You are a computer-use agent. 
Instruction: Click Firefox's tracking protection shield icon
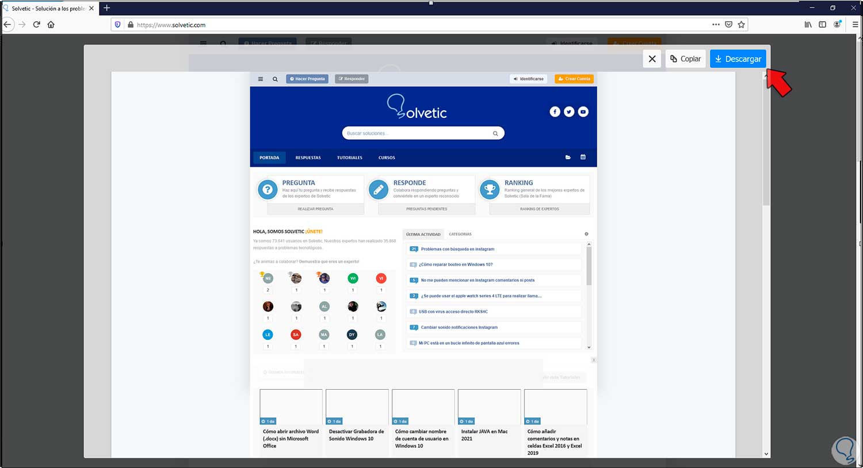(x=117, y=25)
